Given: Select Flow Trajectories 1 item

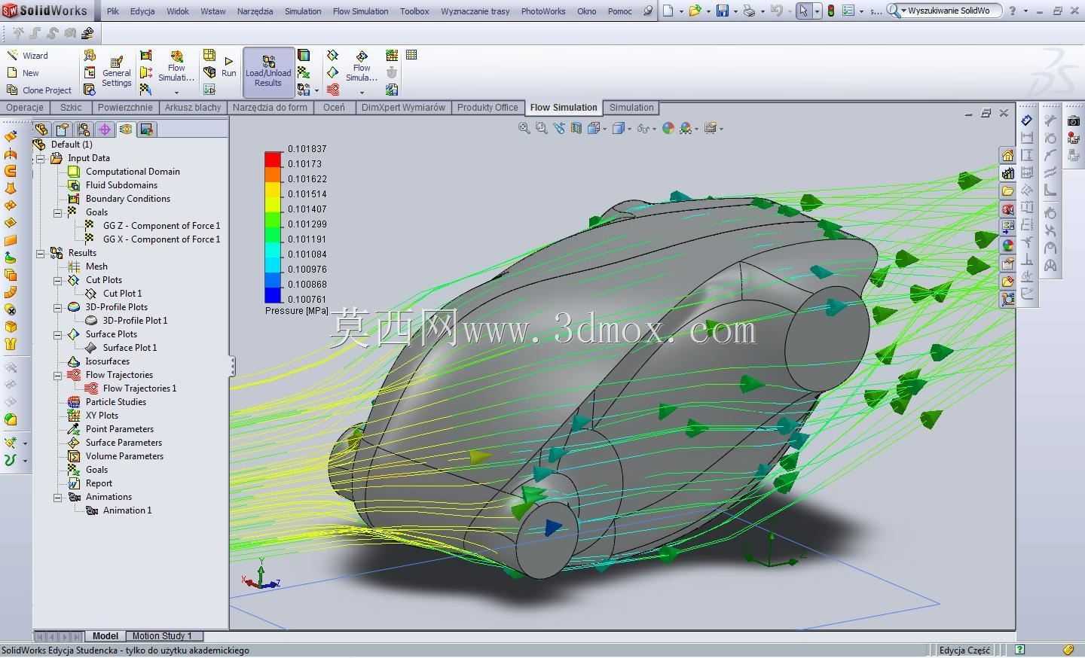Looking at the screenshot, I should click(x=139, y=388).
